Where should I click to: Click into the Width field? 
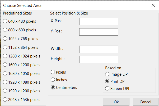coord(99,49)
